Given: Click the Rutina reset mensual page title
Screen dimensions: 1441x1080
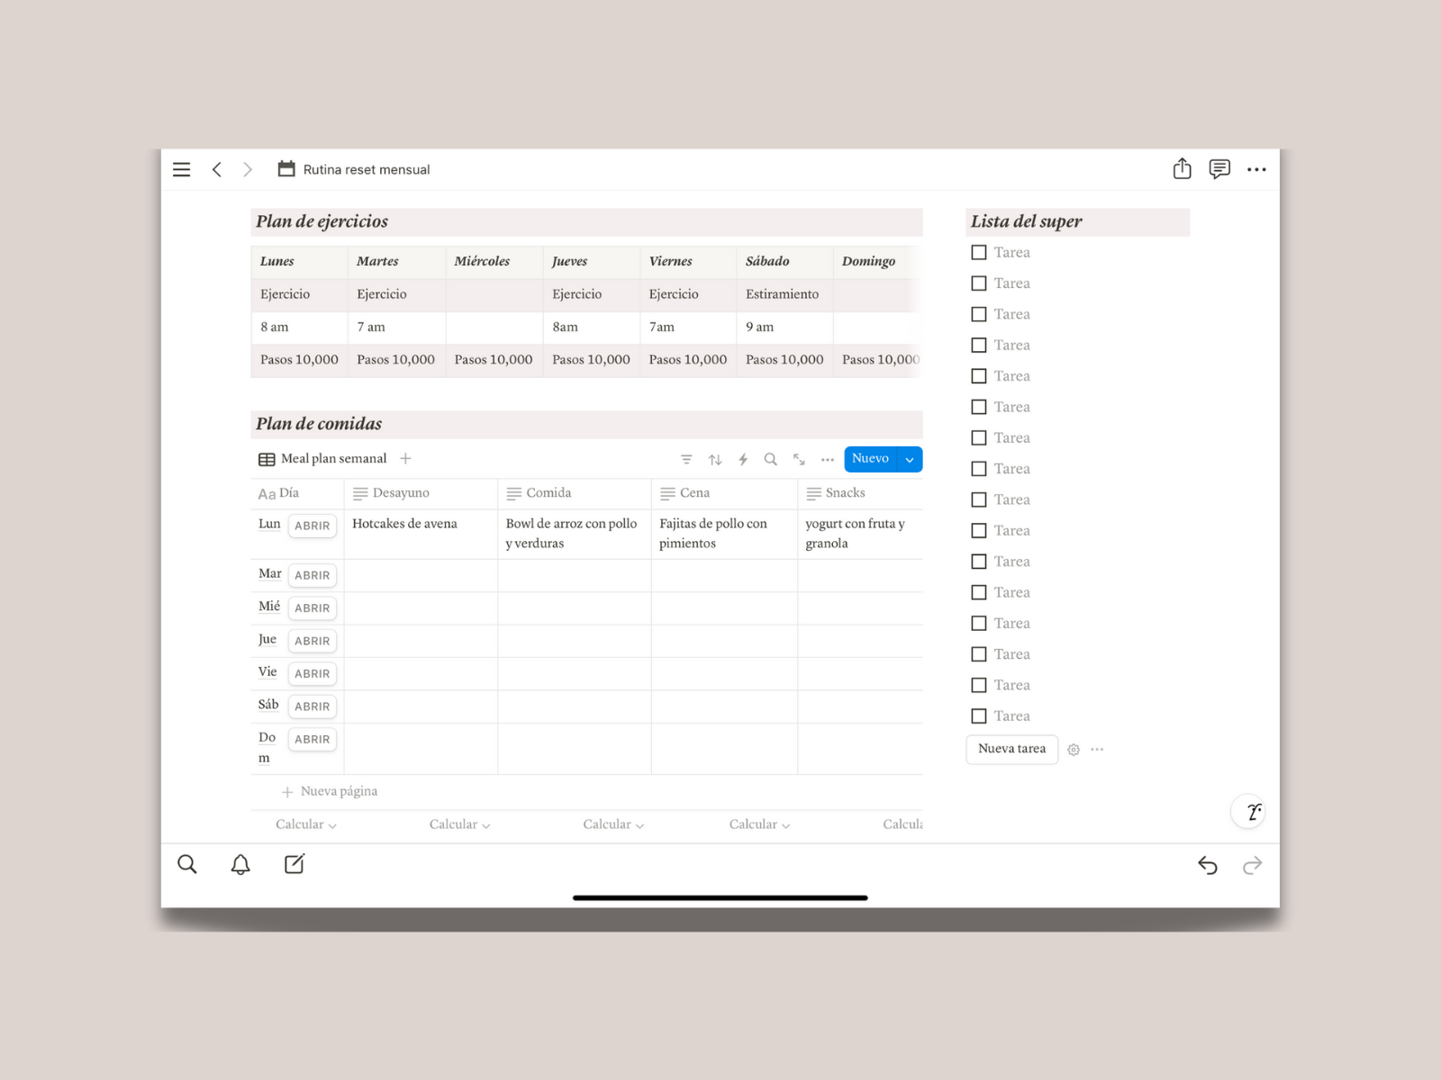Looking at the screenshot, I should click(367, 170).
